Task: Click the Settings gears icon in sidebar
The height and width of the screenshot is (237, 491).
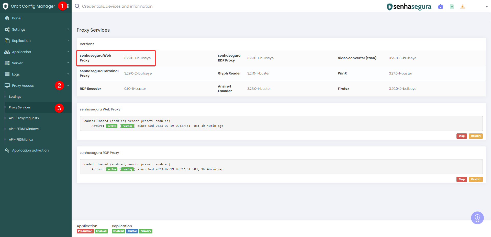Action: pos(7,29)
